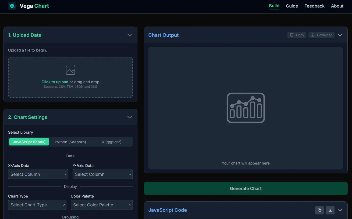This screenshot has height=219, width=352.
Task: Click the Vega Chart logo icon
Action: (x=12, y=6)
